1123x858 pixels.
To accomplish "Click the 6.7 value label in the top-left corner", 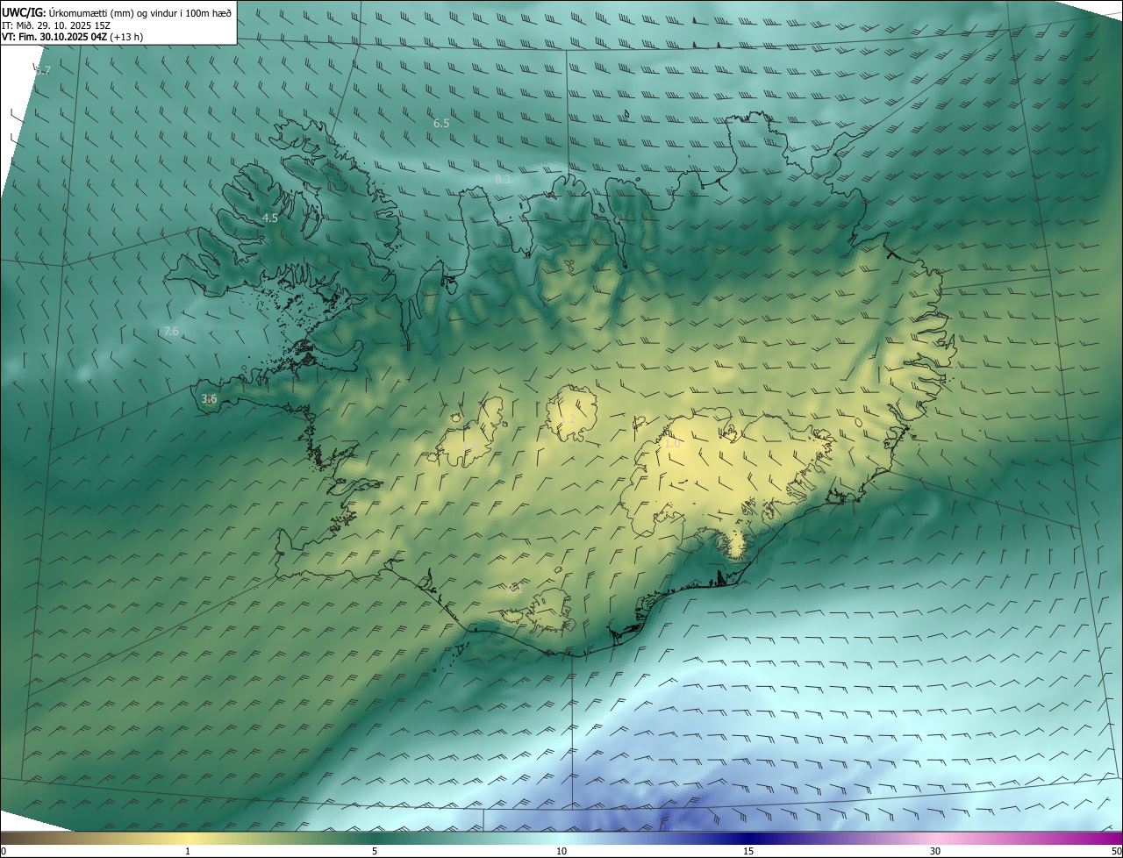I will point(43,70).
